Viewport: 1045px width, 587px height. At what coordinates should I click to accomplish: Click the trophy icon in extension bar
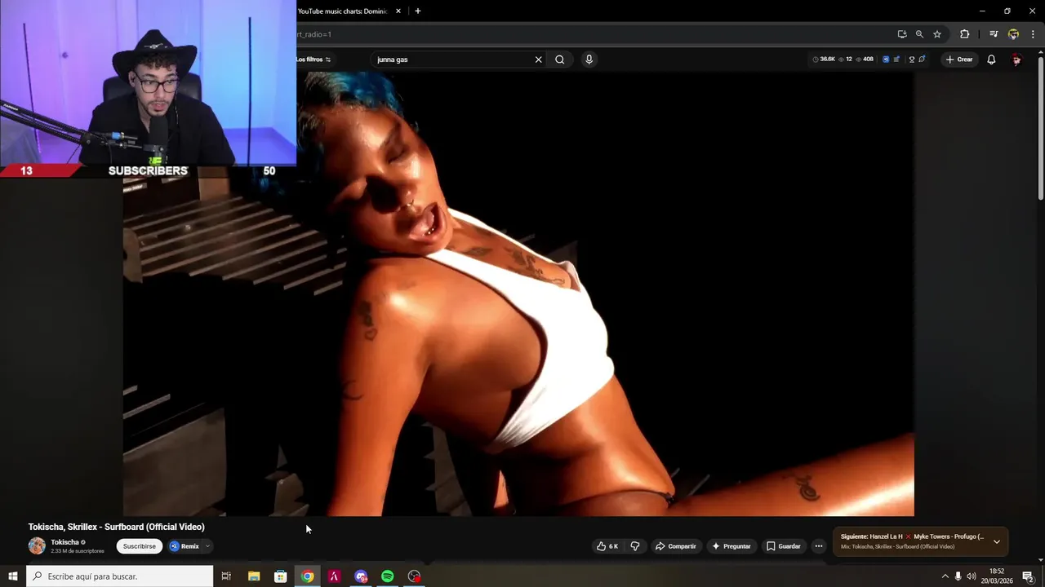[x=911, y=60]
